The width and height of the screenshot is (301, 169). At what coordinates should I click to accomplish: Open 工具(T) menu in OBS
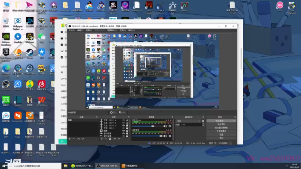pyautogui.click(x=123, y=30)
